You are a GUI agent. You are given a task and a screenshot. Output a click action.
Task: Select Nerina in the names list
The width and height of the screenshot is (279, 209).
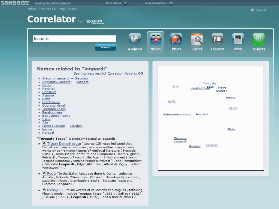tap(47, 129)
